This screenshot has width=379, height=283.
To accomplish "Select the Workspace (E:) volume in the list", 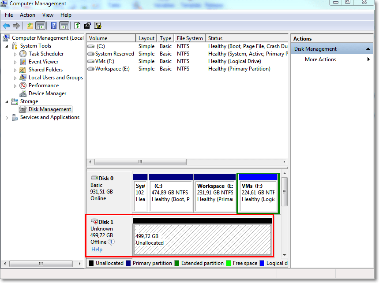I will 112,69.
